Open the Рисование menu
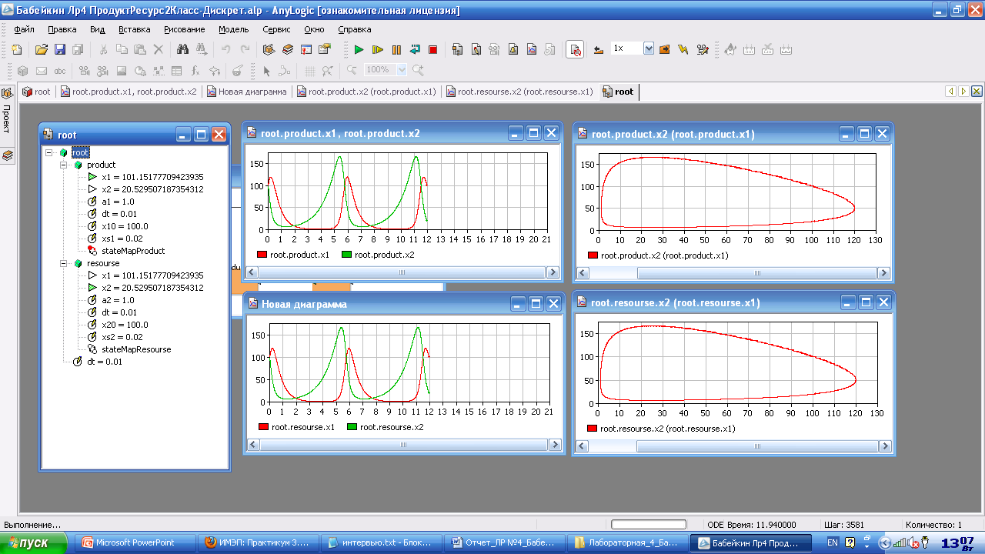The image size is (985, 554). (x=185, y=29)
